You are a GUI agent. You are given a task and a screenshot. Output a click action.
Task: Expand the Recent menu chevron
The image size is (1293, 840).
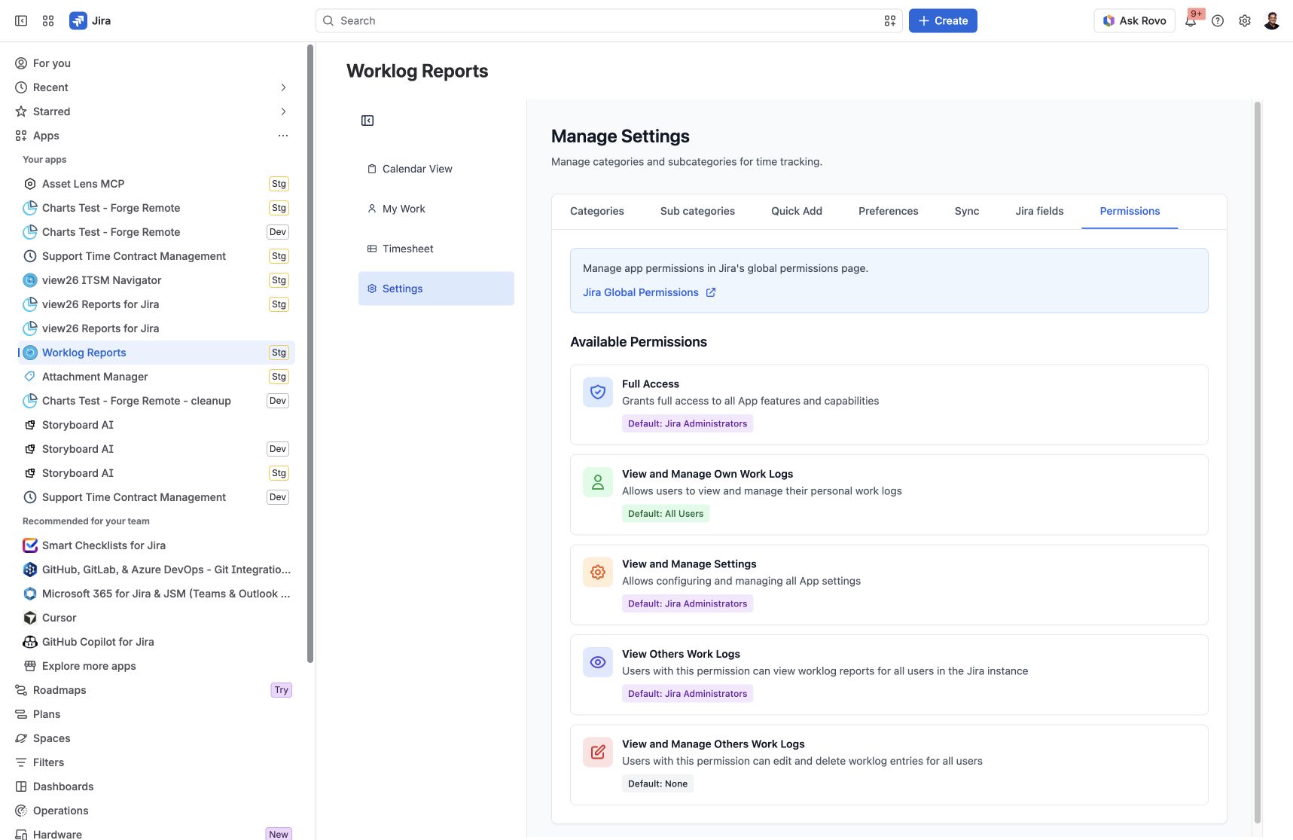[283, 87]
